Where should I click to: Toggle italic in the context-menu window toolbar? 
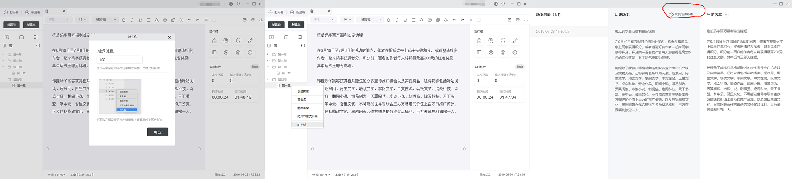pos(397,20)
